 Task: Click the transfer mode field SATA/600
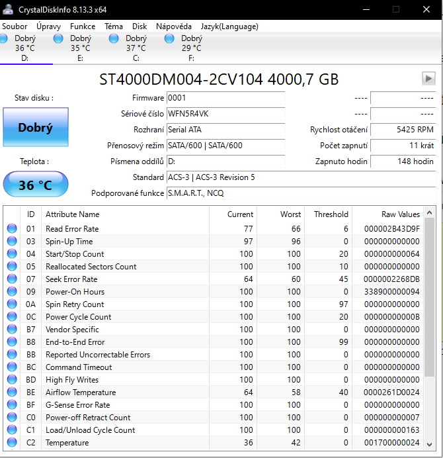(x=226, y=145)
